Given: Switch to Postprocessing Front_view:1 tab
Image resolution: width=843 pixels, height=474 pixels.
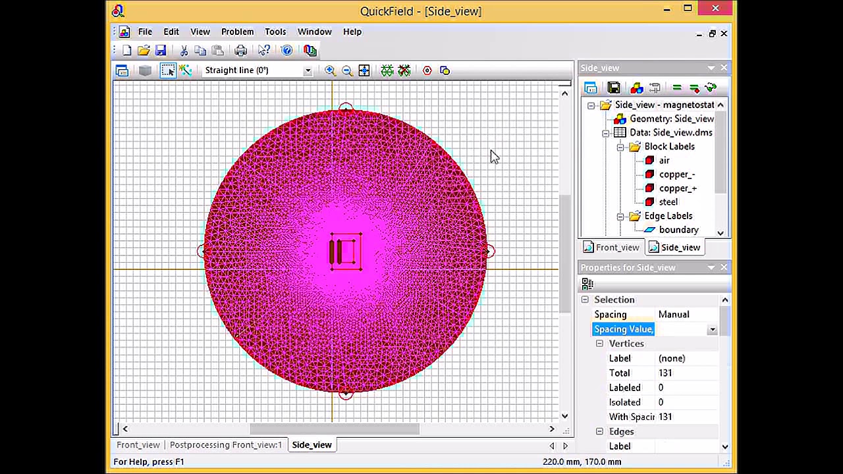Looking at the screenshot, I should point(225,445).
